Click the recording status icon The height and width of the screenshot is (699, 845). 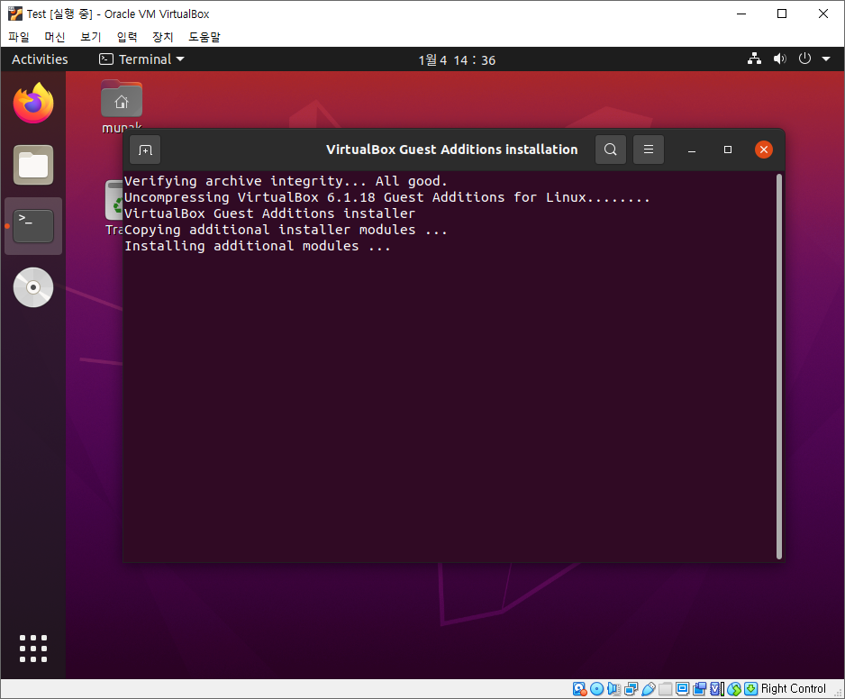(699, 689)
